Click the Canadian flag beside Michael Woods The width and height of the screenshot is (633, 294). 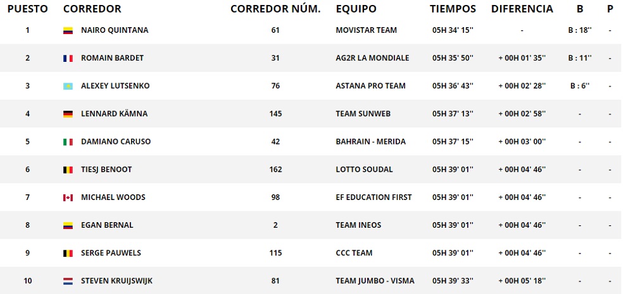[x=68, y=197]
